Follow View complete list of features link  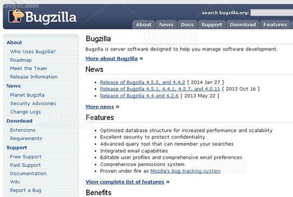coord(125,182)
